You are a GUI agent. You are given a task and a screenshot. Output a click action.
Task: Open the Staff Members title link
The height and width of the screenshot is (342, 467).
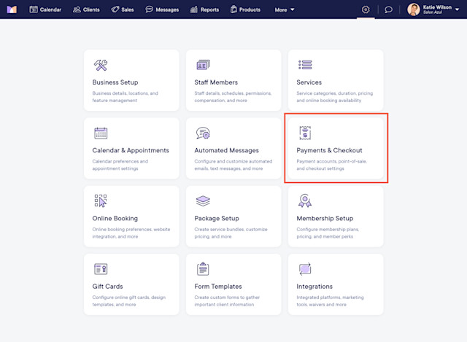216,82
